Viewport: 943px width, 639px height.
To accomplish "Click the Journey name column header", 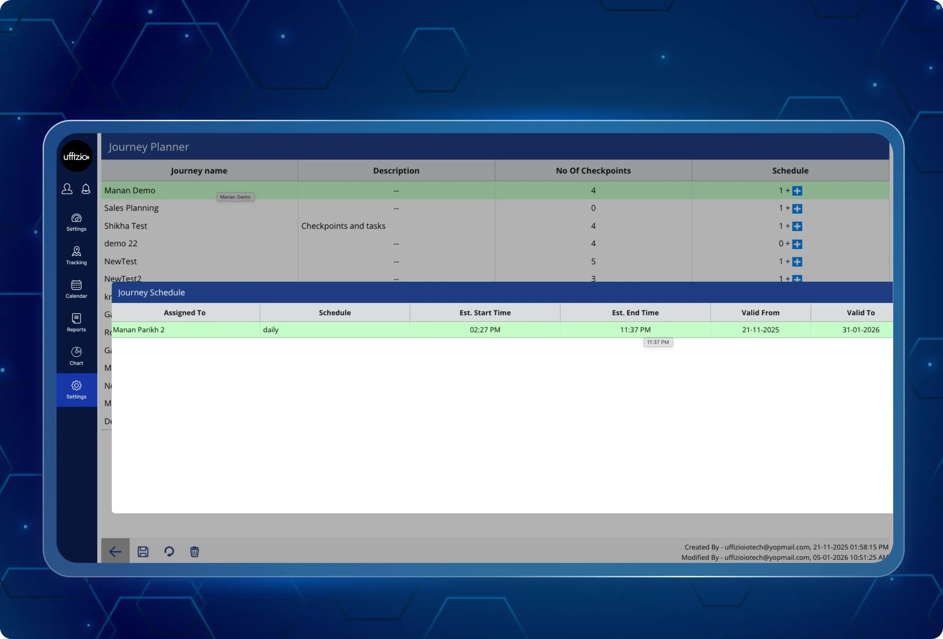I will pyautogui.click(x=199, y=171).
